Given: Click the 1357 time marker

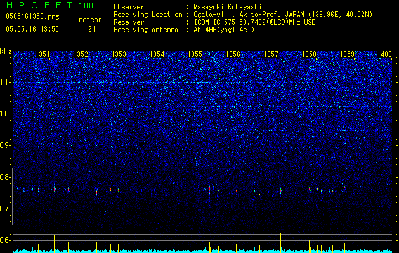Looking at the screenshot, I should [x=271, y=54].
